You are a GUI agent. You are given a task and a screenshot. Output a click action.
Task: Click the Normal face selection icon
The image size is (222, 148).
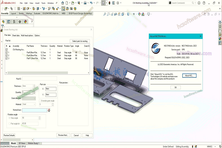click(49, 110)
